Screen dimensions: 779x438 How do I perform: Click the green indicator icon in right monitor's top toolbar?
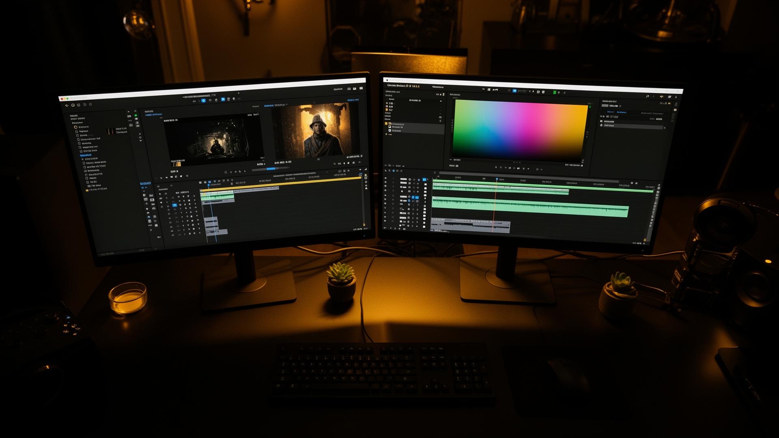click(555, 92)
